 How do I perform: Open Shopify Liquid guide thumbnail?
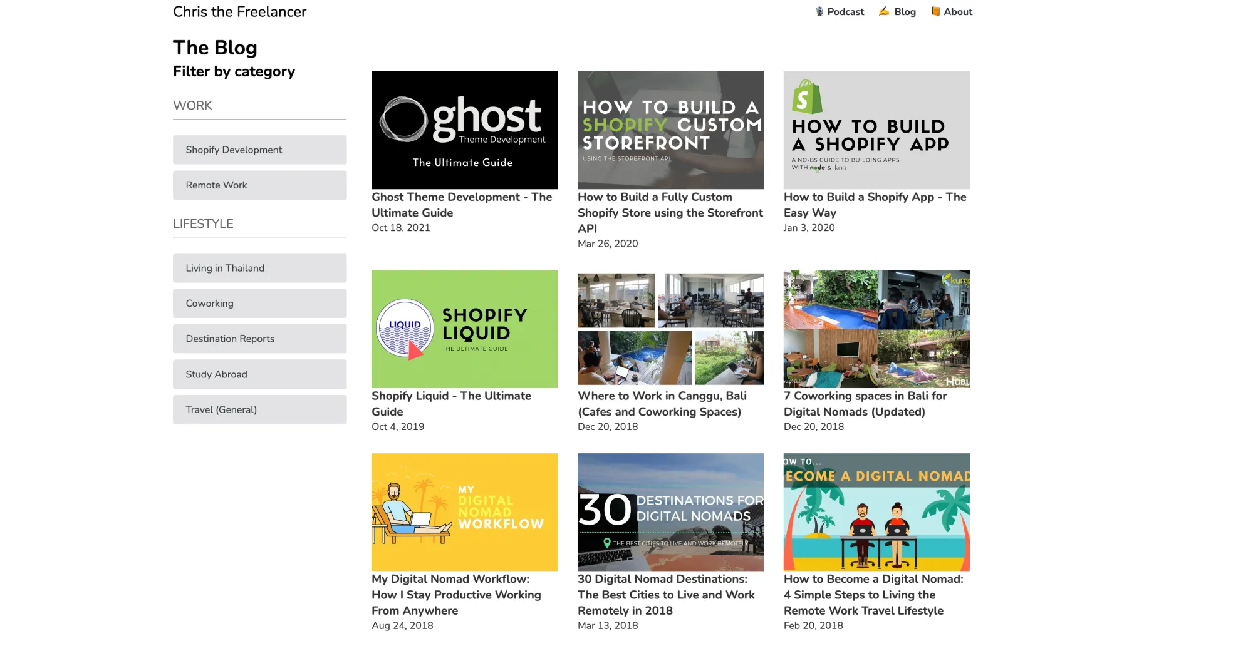464,329
